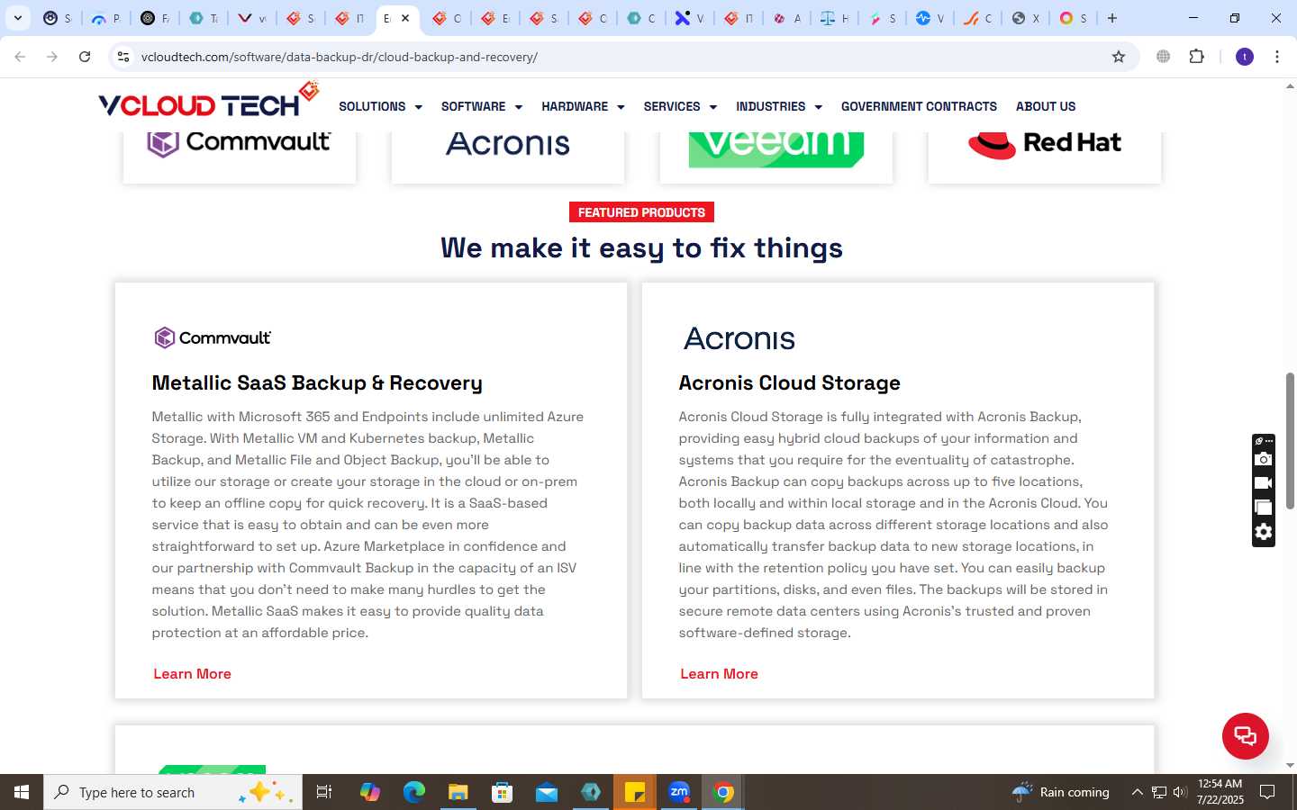Viewport: 1297px width, 810px height.
Task: Click the FEATURED PRODUCTS badge
Action: [641, 212]
